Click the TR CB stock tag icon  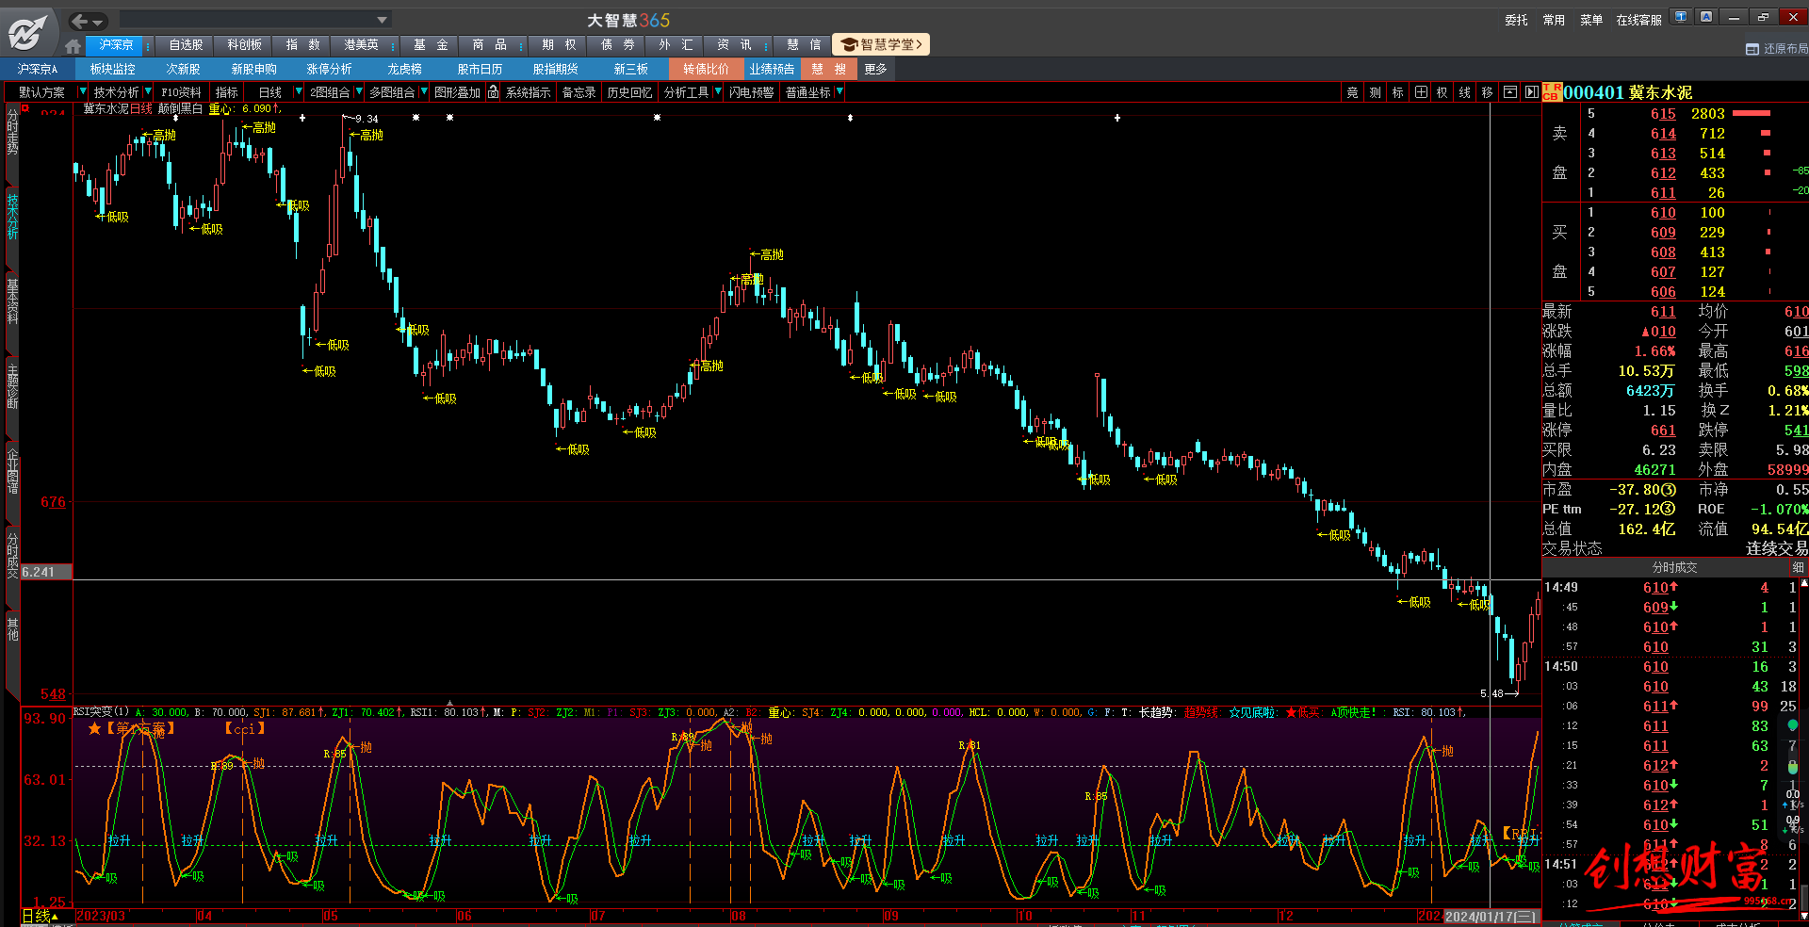pos(1552,92)
